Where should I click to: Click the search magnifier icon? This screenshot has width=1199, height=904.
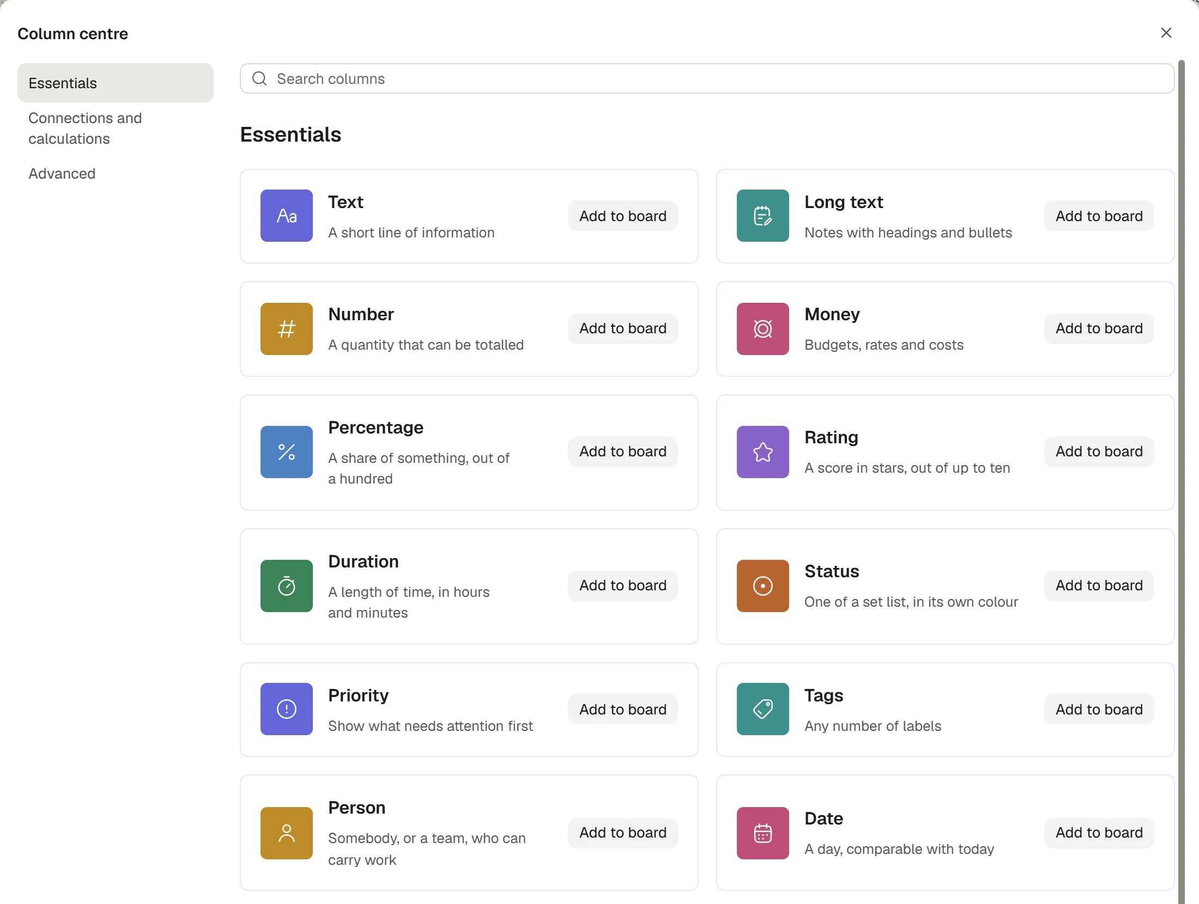pyautogui.click(x=259, y=78)
